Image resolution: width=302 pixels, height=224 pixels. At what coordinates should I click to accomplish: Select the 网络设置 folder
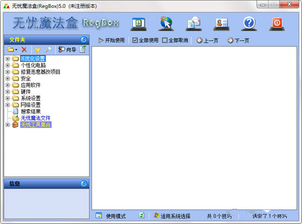(x=31, y=105)
